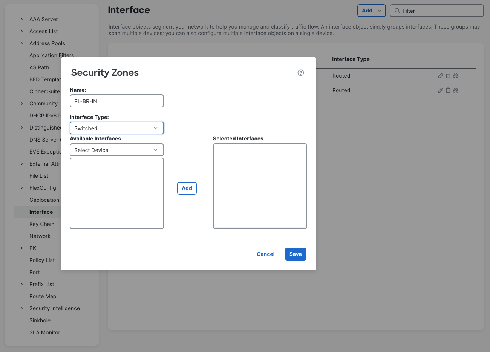Open SLA Monitor in the sidebar
Image resolution: width=490 pixels, height=352 pixels.
(45, 332)
